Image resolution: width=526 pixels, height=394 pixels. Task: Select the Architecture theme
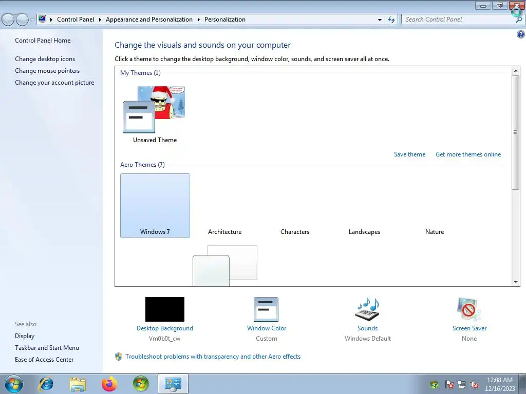pyautogui.click(x=225, y=206)
